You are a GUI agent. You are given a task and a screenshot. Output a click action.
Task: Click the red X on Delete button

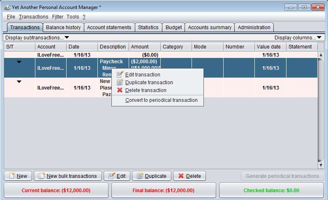click(181, 176)
